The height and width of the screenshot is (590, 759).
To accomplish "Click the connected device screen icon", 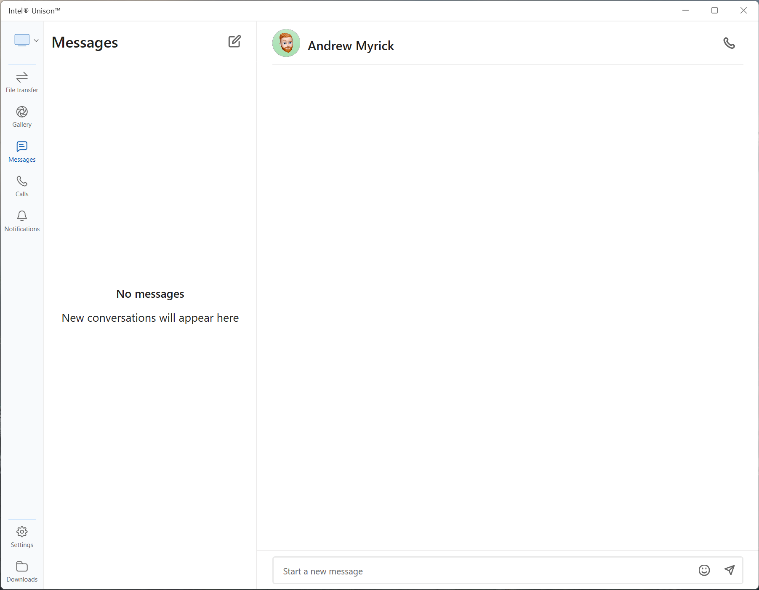I will pos(22,40).
